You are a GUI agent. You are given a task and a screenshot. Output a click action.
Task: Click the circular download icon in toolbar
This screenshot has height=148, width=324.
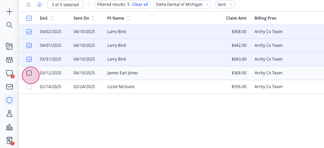point(39,4)
